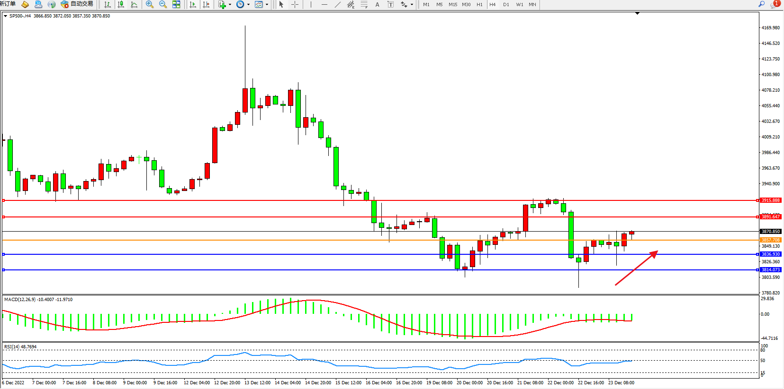Viewport: 784px width, 389px height.
Task: Select the M15 timeframe
Action: pos(453,4)
